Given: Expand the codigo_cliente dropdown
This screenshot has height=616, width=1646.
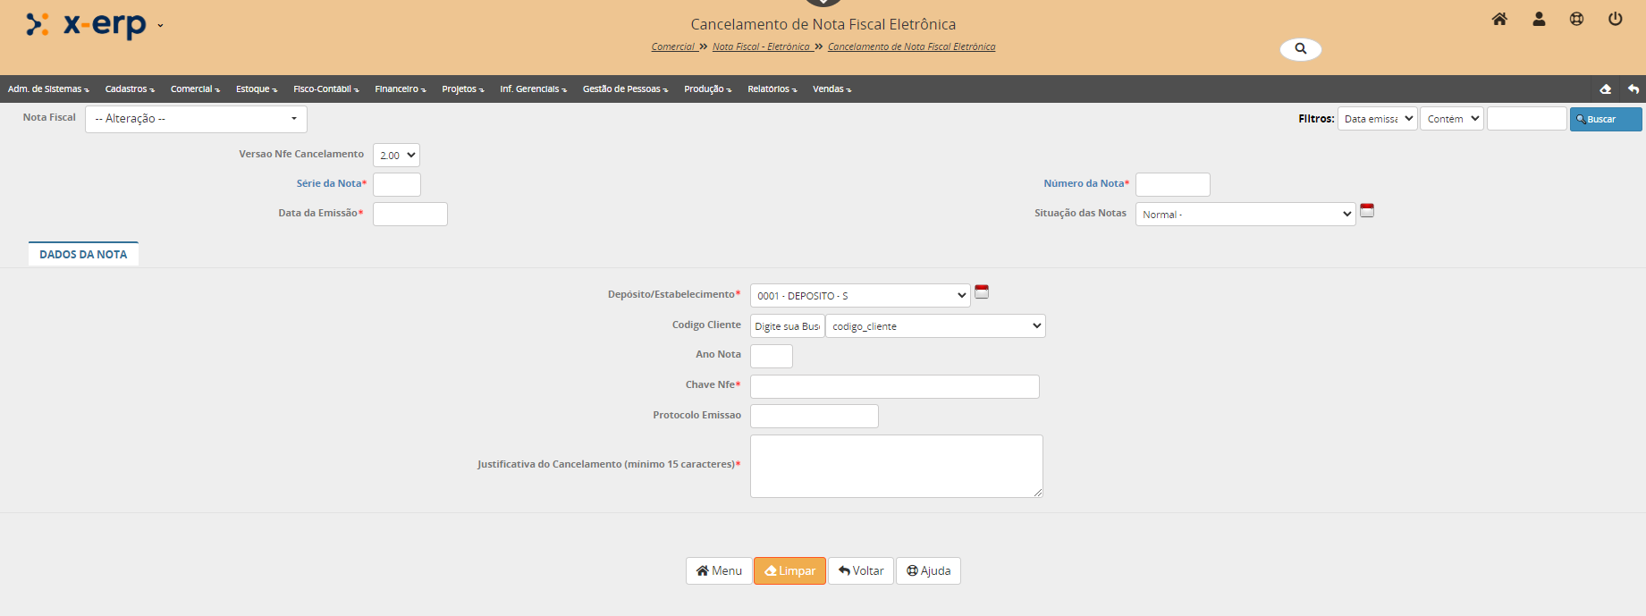Looking at the screenshot, I should click(x=935, y=326).
